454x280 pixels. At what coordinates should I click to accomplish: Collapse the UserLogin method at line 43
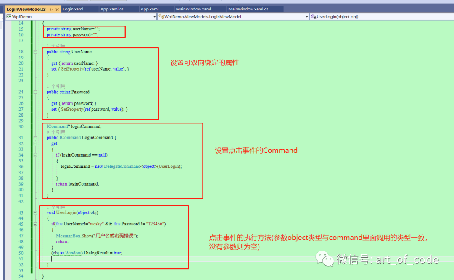tap(35, 212)
